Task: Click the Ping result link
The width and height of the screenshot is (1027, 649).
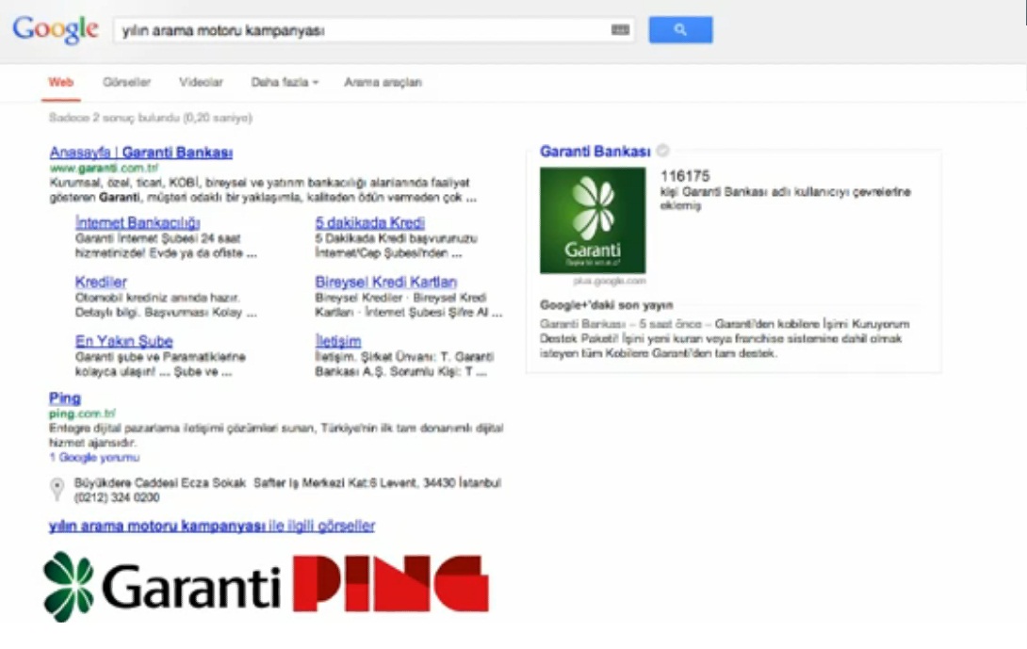Action: [x=63, y=398]
